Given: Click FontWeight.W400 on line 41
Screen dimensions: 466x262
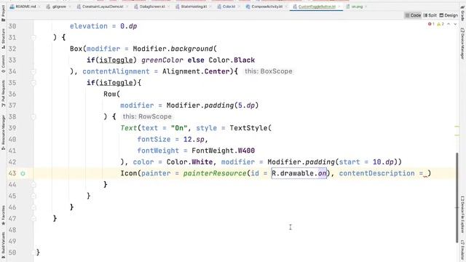Looking at the screenshot, I should (224, 151).
